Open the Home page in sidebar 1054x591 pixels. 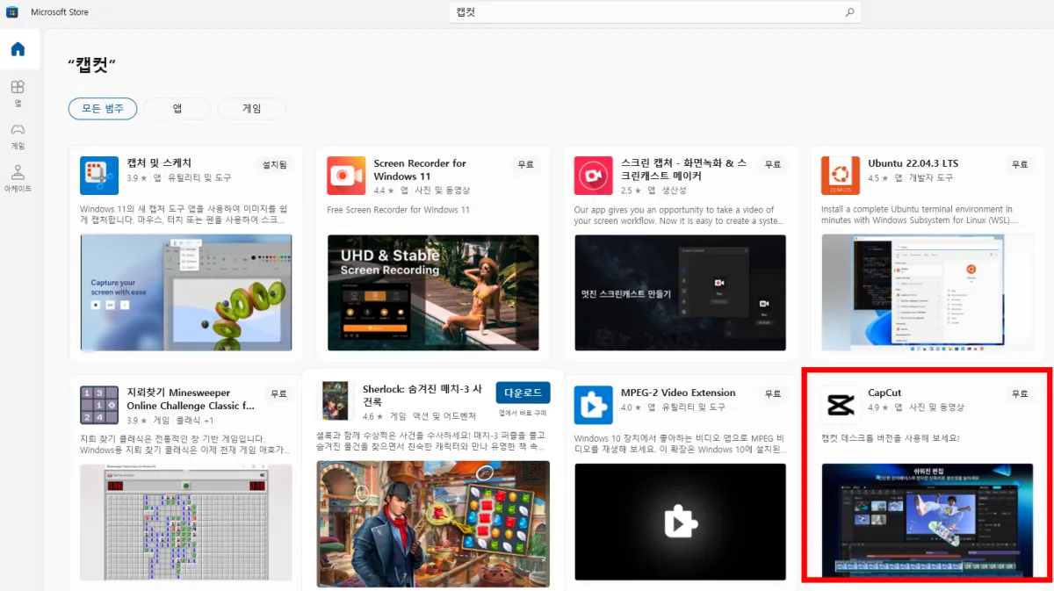[x=18, y=49]
